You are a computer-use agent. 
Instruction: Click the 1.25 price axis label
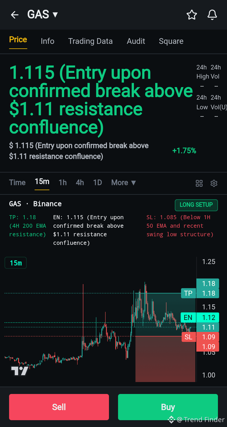pos(209,262)
